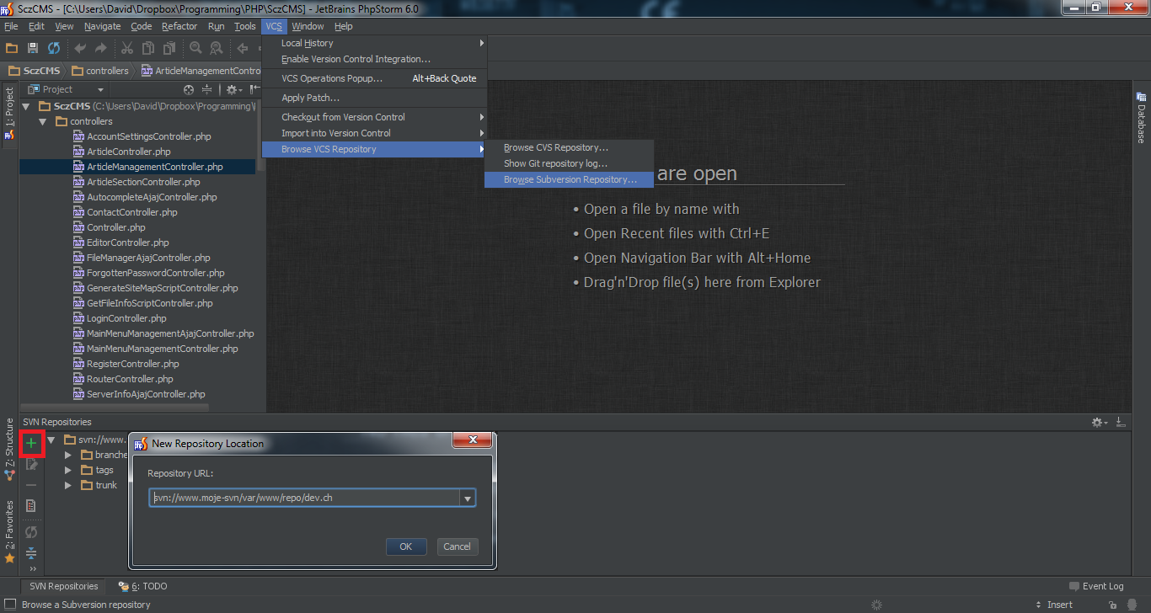Save all files using floppy disk icon
This screenshot has width=1151, height=613.
[x=33, y=48]
